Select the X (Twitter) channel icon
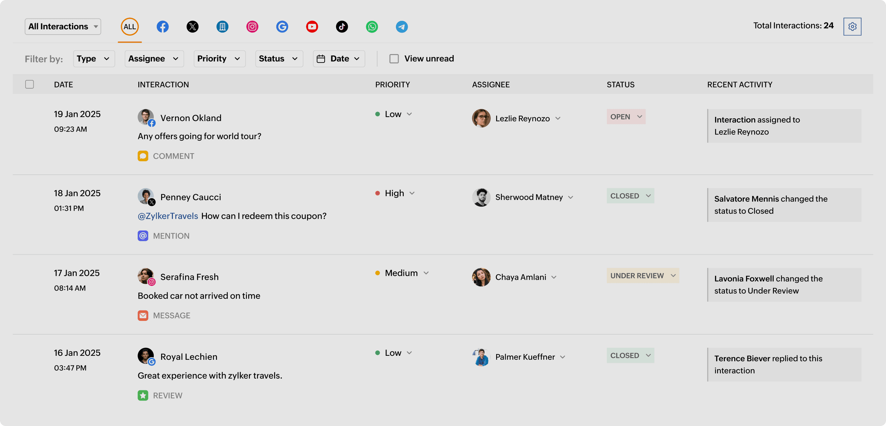This screenshot has height=426, width=886. pos(193,27)
